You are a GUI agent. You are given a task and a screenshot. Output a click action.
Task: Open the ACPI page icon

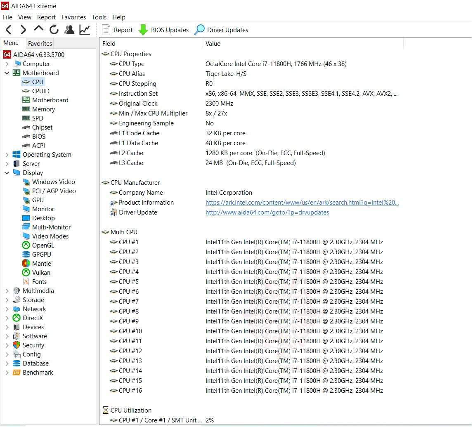click(x=26, y=146)
